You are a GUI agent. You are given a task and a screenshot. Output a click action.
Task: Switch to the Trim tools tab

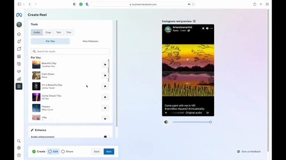pyautogui.click(x=69, y=32)
